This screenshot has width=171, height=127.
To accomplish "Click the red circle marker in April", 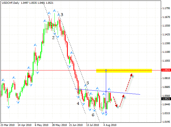I will [x=29, y=76].
